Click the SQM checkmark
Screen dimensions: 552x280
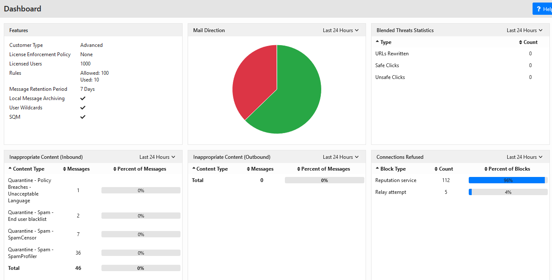(83, 117)
